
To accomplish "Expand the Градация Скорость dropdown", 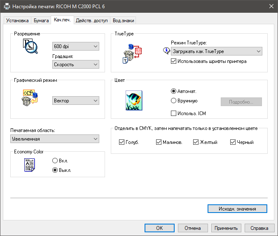I will point(76,64).
